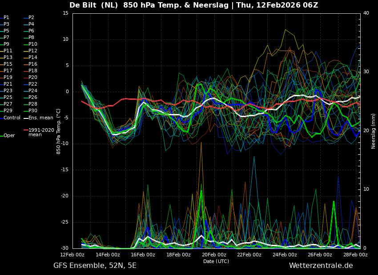Click the P20 dark red legend marker
Viewport: 378px width, 275px height.
pos(26,78)
